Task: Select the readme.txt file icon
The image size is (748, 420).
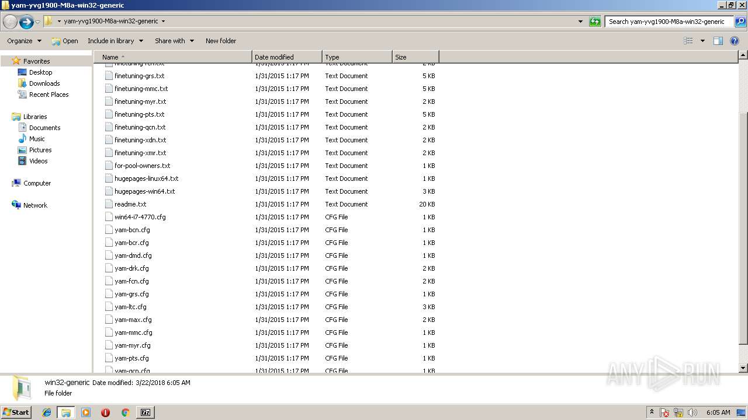Action: pyautogui.click(x=109, y=204)
